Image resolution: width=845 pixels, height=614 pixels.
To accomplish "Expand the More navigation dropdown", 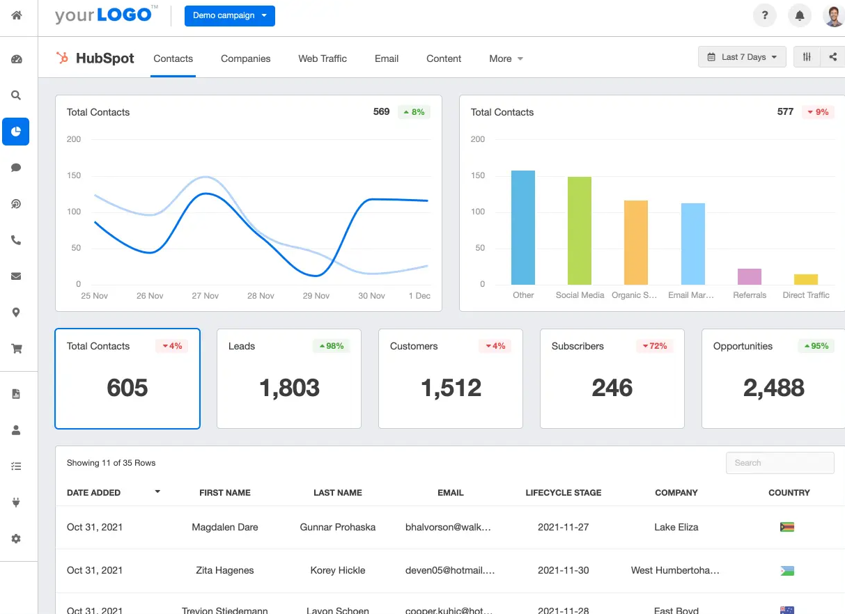I will click(506, 58).
